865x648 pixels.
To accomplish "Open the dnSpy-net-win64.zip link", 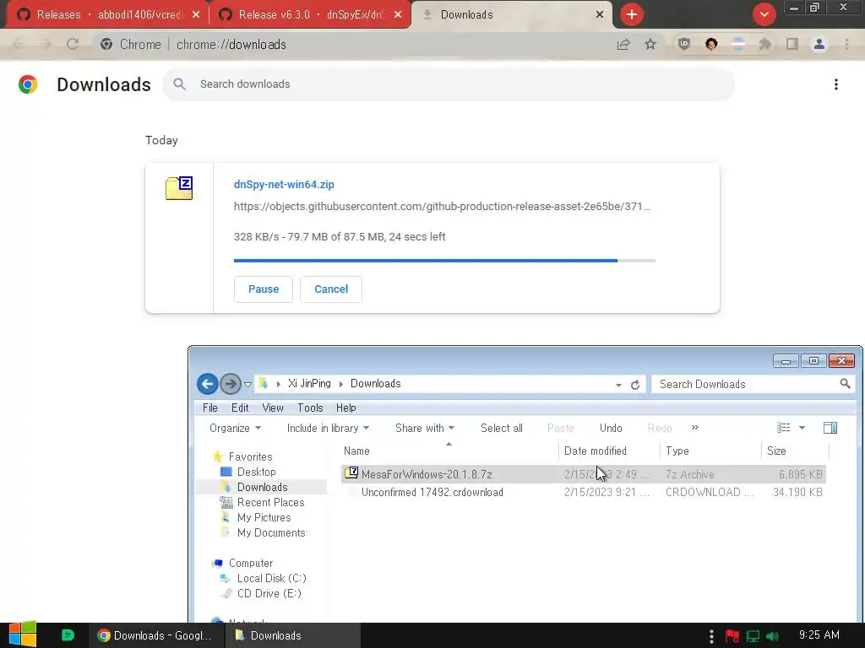I will (x=284, y=185).
